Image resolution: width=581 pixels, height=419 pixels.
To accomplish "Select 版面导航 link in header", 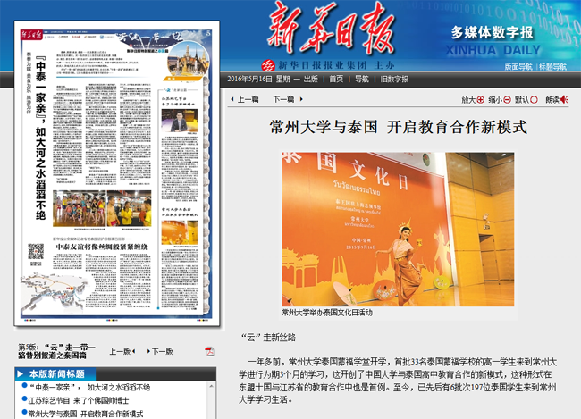I will tap(518, 67).
